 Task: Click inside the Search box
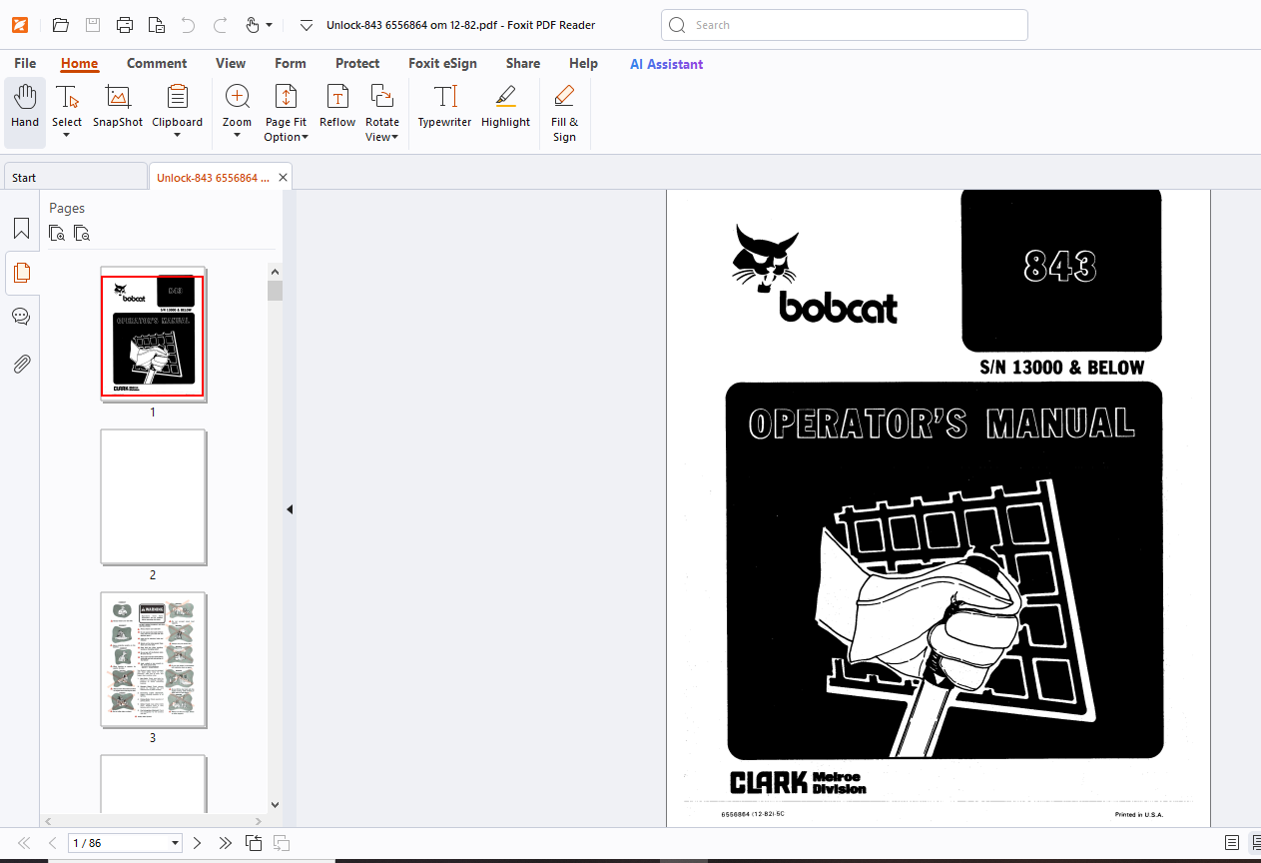(845, 25)
